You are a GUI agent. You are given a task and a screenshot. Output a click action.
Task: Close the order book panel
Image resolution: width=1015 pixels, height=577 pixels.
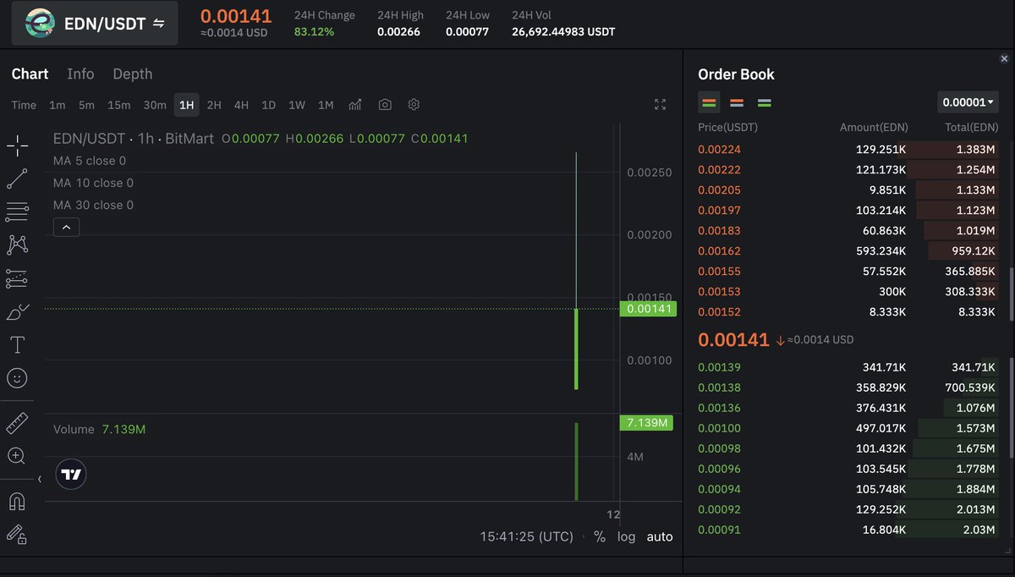coord(1004,59)
